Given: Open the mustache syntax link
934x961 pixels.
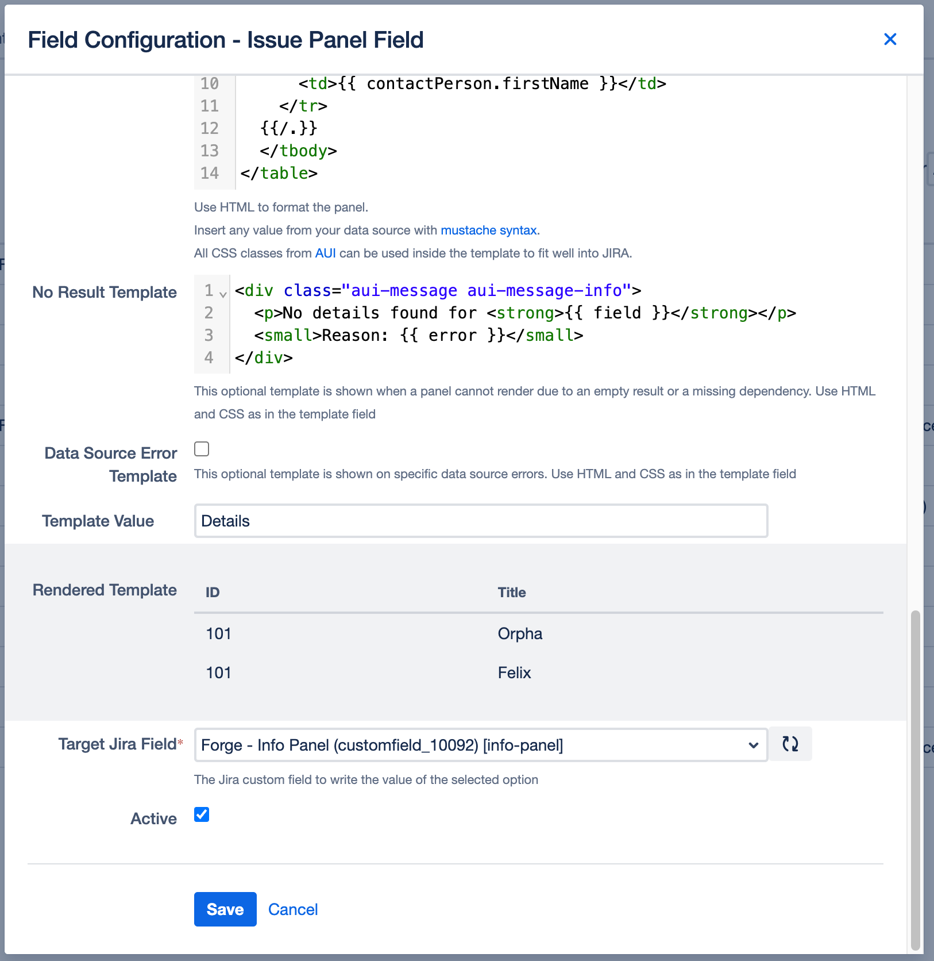Looking at the screenshot, I should point(488,230).
